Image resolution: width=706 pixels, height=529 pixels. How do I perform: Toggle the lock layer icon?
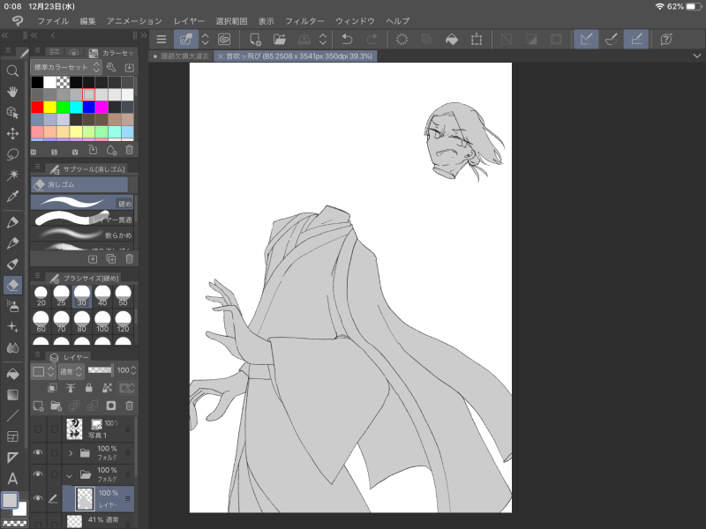point(89,388)
